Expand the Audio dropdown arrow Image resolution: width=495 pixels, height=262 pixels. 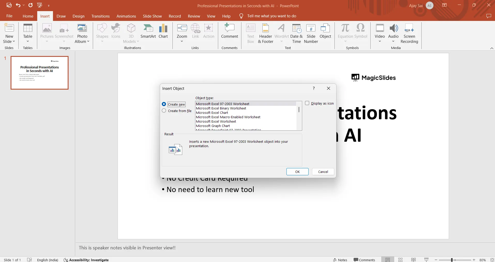coord(393,42)
